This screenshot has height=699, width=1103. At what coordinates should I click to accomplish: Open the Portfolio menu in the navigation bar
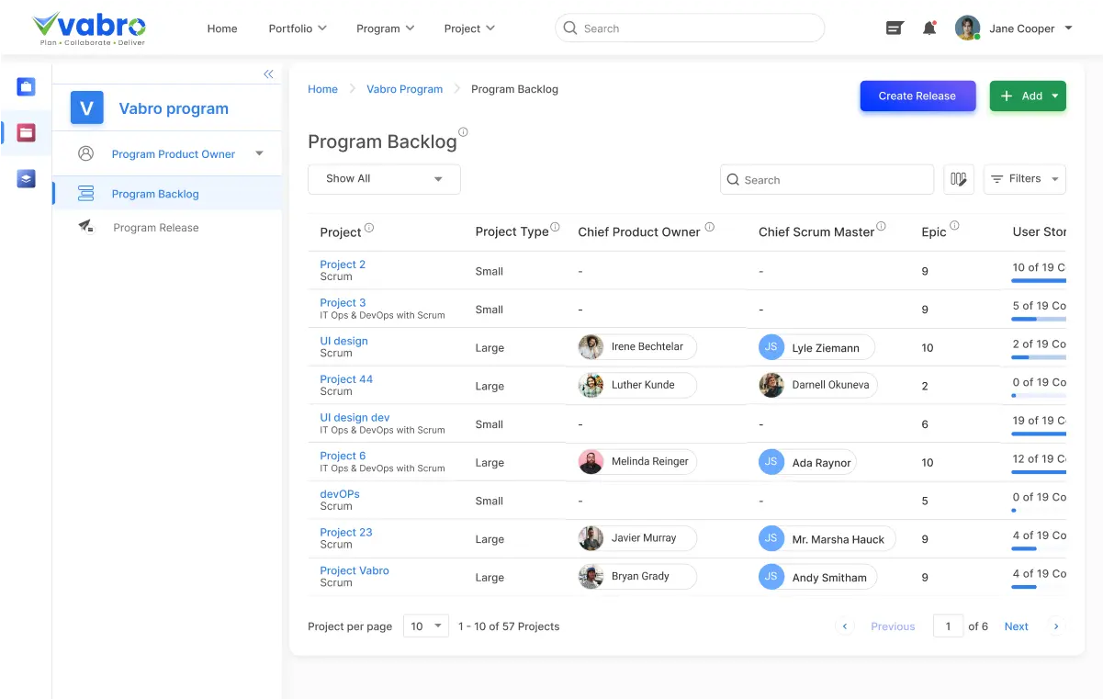[x=297, y=28]
